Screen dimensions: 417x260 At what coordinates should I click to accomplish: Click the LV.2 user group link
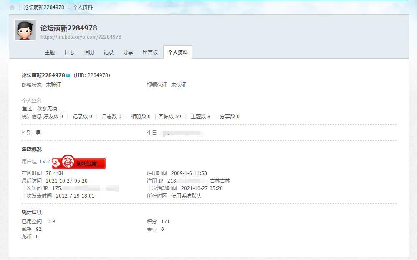(44, 161)
